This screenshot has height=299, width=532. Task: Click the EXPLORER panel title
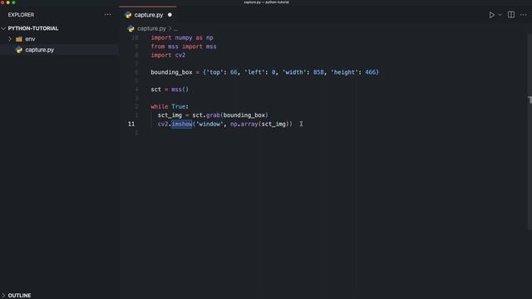[21, 15]
